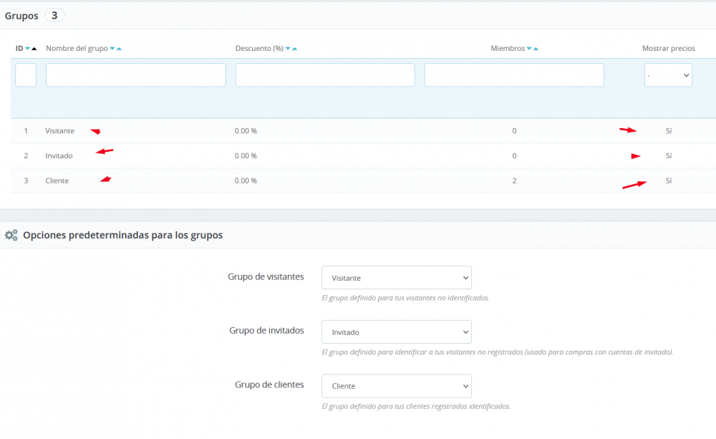Sort Nombre del grupo descending arrow
This screenshot has height=439, width=716.
pos(112,49)
